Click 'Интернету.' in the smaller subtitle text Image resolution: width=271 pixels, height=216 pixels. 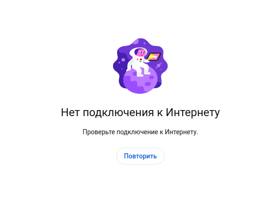(x=181, y=132)
